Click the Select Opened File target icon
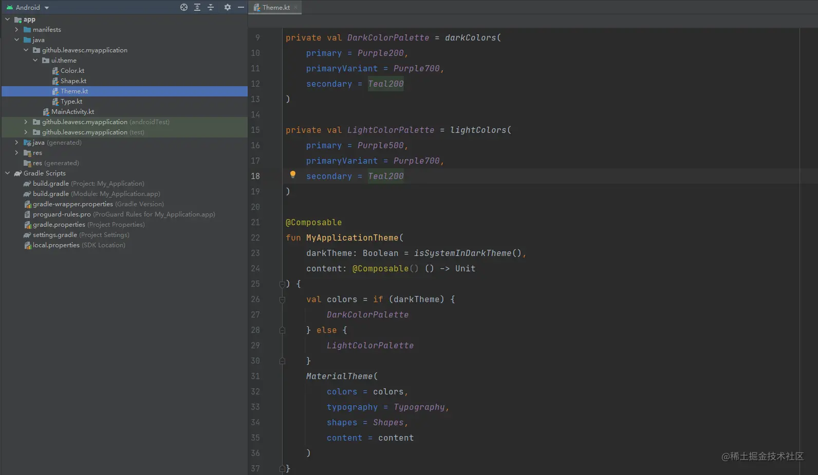 coord(184,7)
